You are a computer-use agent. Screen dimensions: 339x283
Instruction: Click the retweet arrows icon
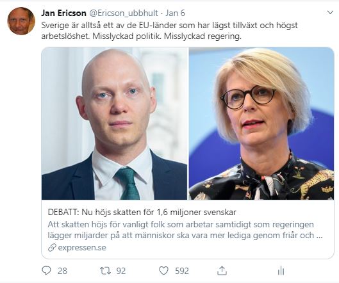(105, 271)
